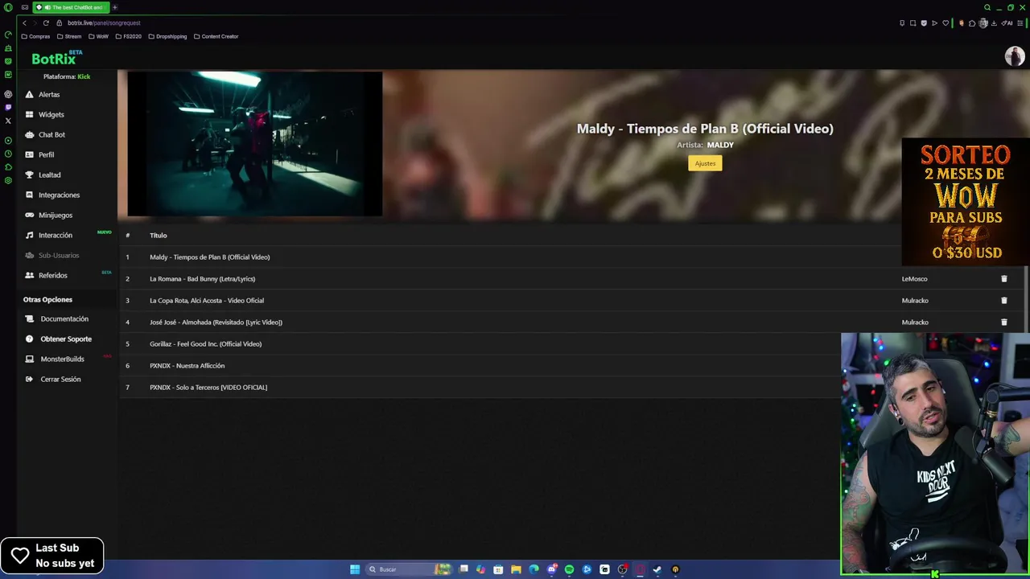
Task: Open the Stream bookmark folder
Action: pyautogui.click(x=68, y=36)
